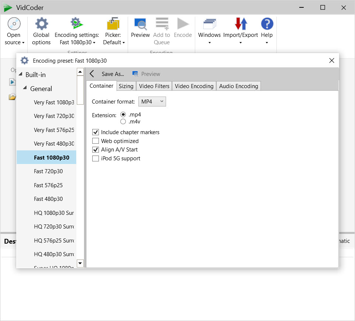Collapse the General presets group
Image resolution: width=355 pixels, height=321 pixels.
pos(25,88)
